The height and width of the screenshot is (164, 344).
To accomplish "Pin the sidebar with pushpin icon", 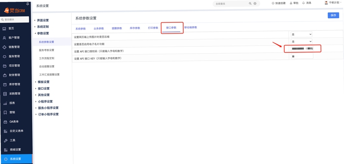I will (x=28, y=4).
